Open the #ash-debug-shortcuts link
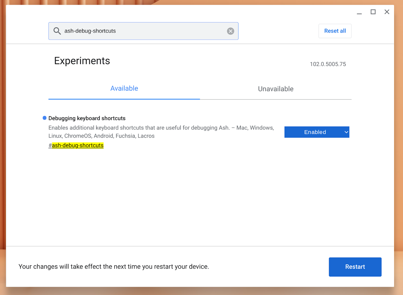This screenshot has height=295, width=403. click(x=76, y=145)
